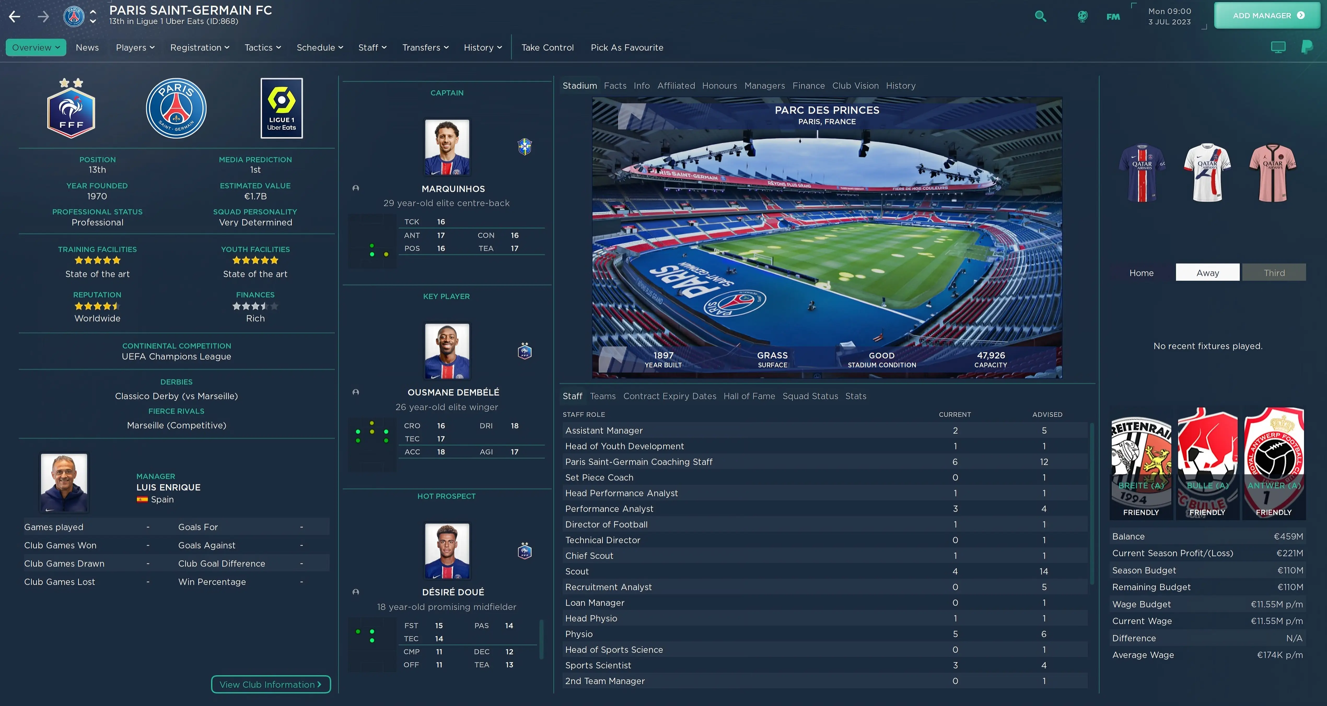Click the Spain flag under Luis Enrique
This screenshot has width=1327, height=706.
(x=142, y=499)
